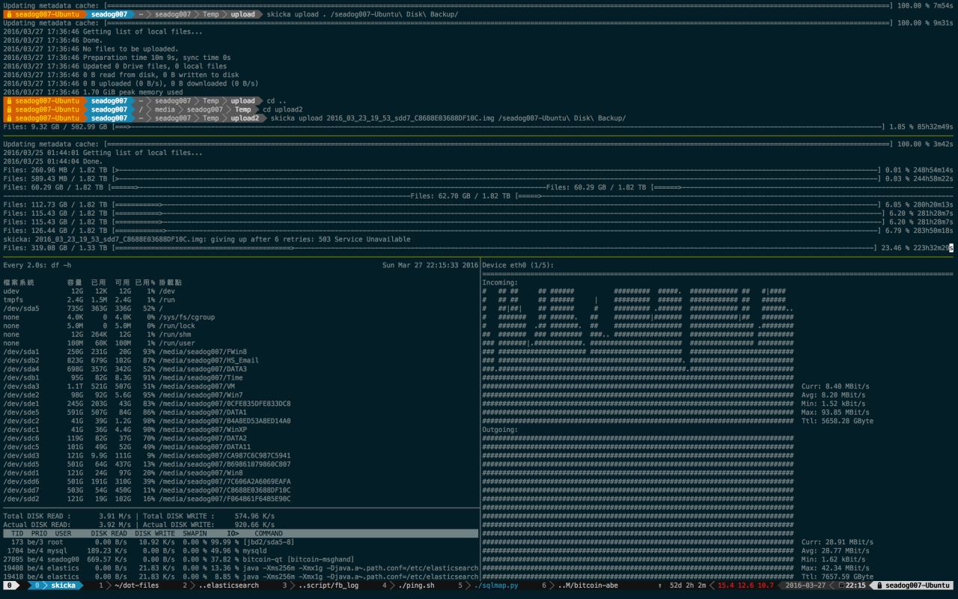Viewport: 958px width, 599px height.
Task: Click the incoming Max: 93.85 MBit/s value
Action: pos(835,413)
